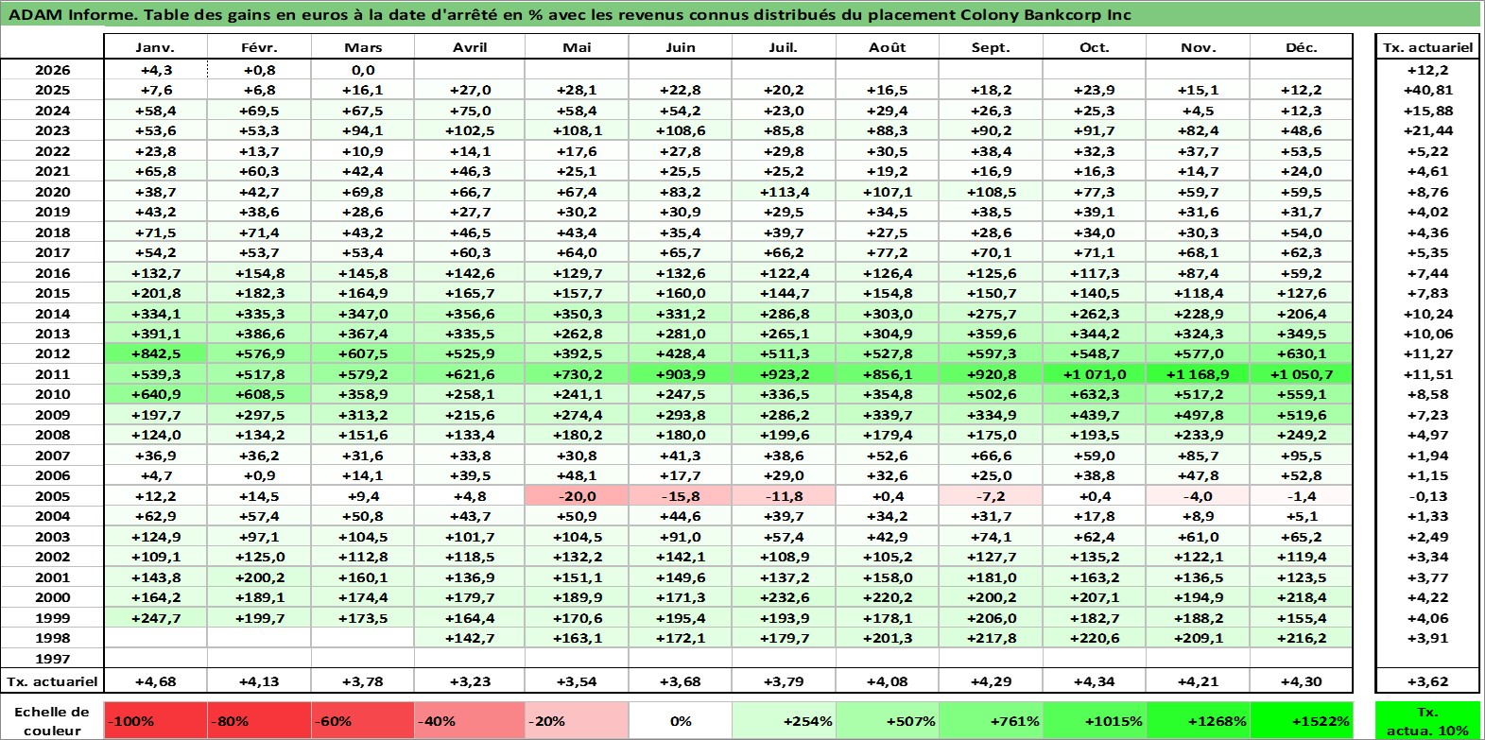Select the 2009 December cell +519,6
The width and height of the screenshot is (1485, 740).
1301,415
